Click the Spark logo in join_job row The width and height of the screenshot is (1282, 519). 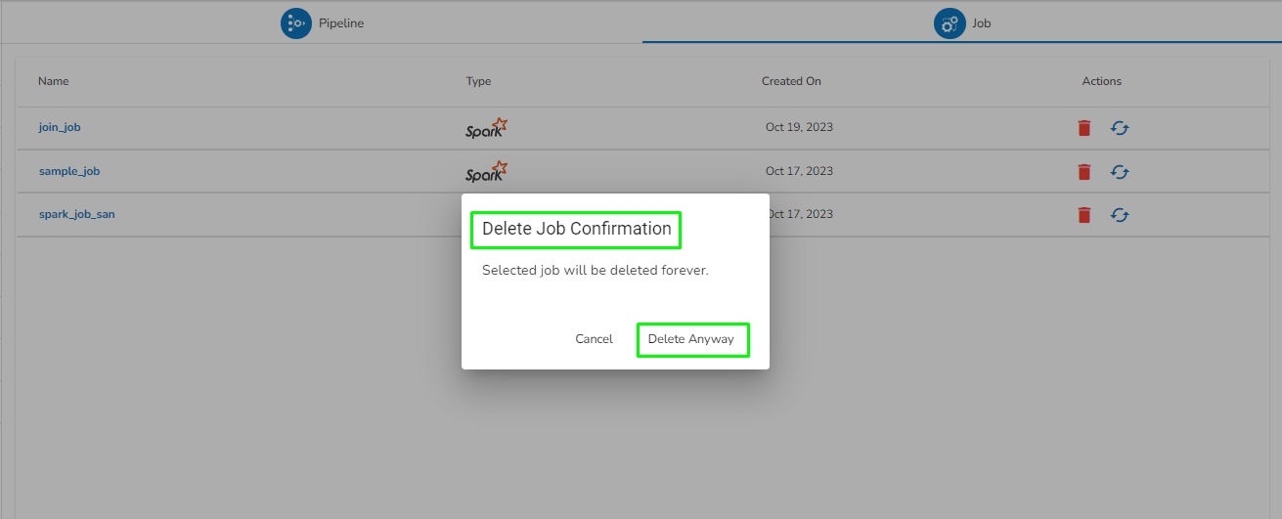486,128
